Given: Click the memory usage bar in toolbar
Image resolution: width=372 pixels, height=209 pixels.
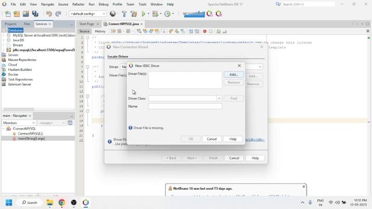Looking at the screenshot, I should point(194,14).
